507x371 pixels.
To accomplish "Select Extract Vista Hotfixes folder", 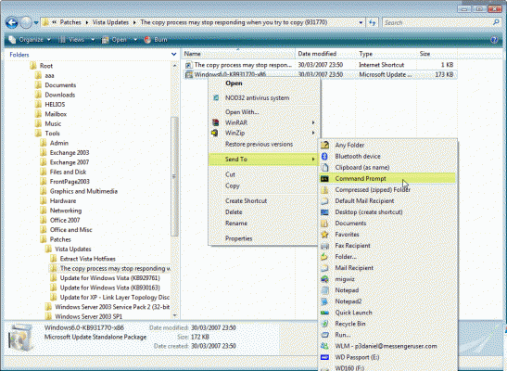I will tap(88, 259).
